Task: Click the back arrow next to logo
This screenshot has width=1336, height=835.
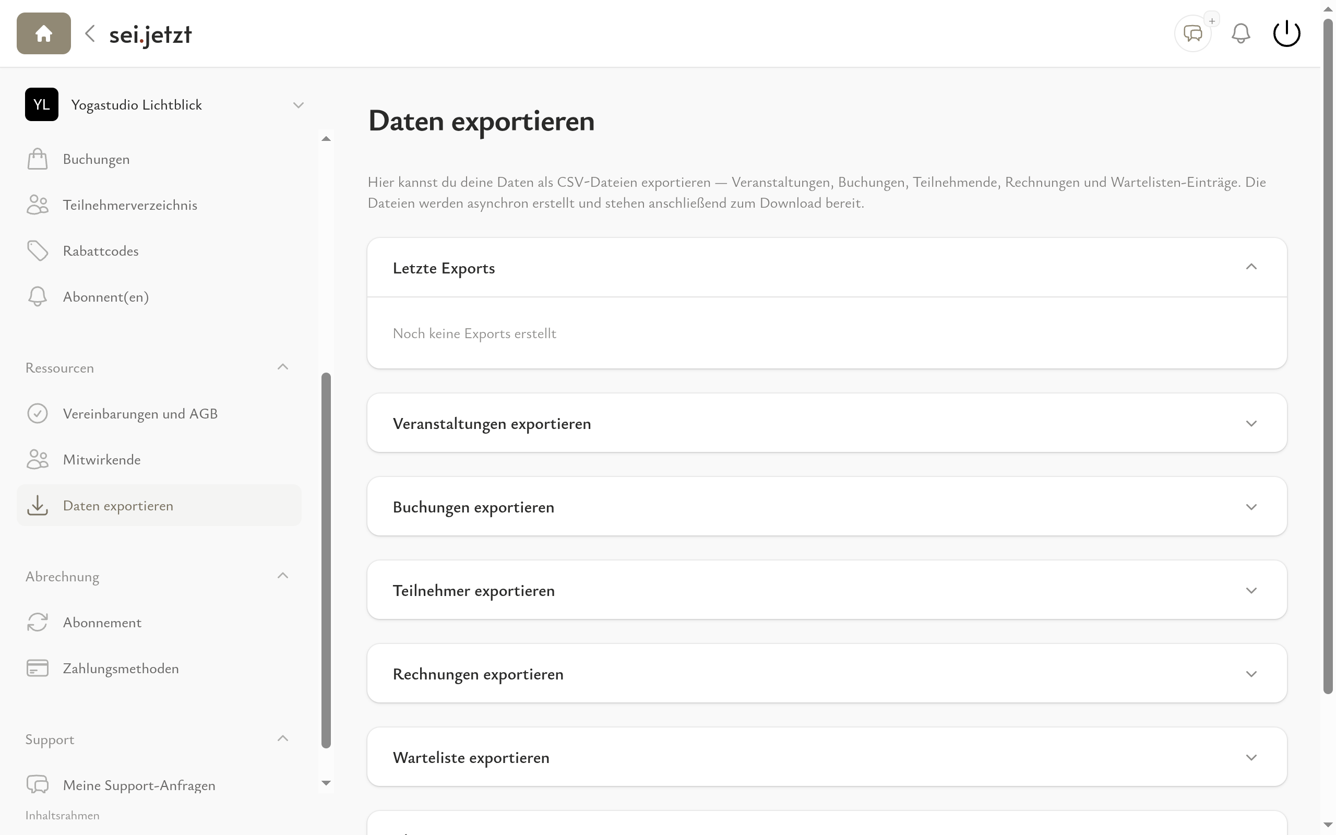Action: coord(90,34)
